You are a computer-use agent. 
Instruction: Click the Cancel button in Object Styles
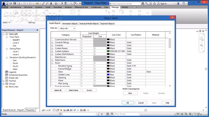pyautogui.click(x=141, y=103)
